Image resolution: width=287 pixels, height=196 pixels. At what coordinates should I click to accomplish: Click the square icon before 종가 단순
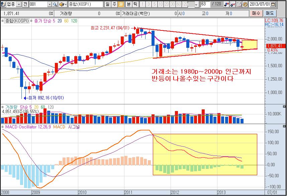pyautogui.click(x=31, y=21)
